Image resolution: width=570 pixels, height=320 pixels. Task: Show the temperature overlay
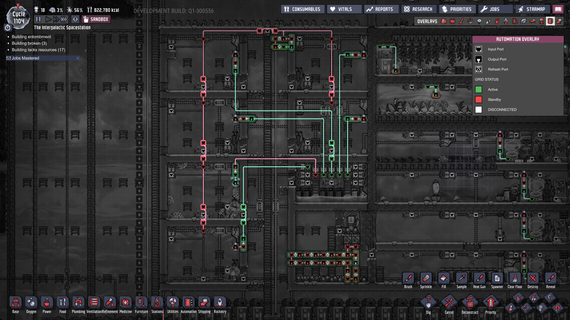click(461, 21)
